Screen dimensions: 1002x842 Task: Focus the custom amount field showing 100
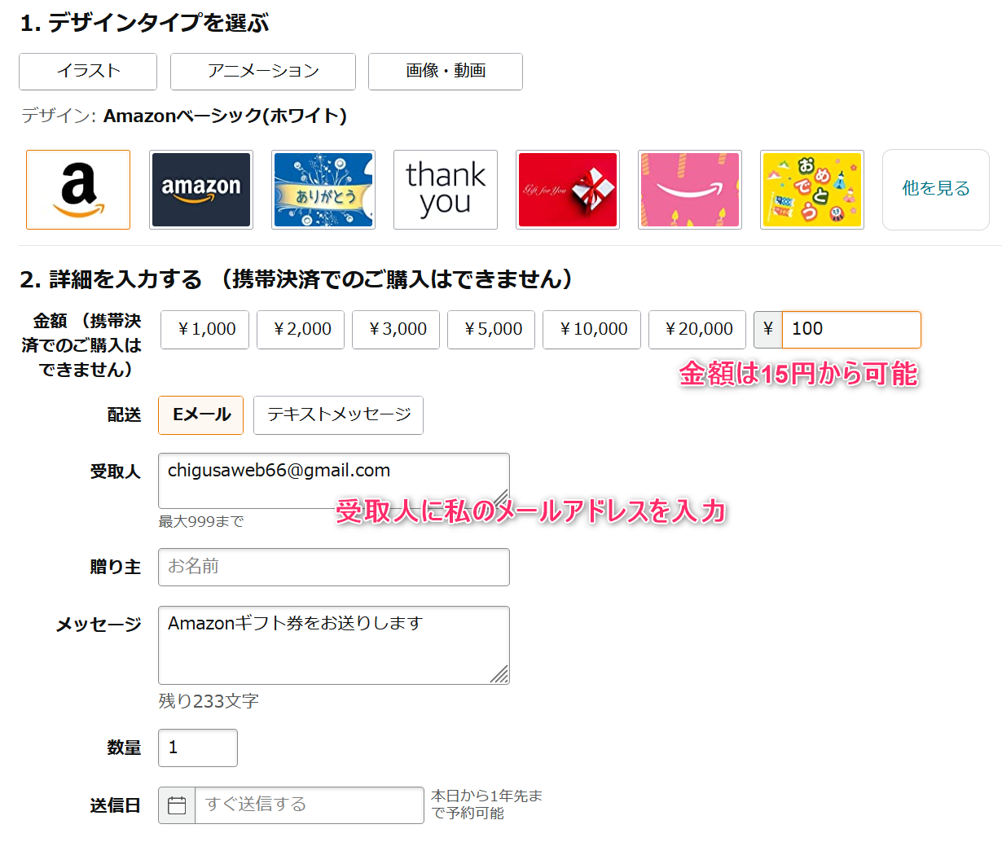click(x=851, y=330)
